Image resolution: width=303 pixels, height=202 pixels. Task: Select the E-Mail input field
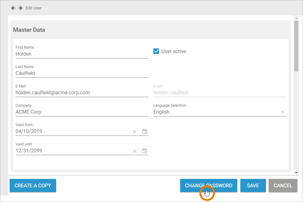82,92
